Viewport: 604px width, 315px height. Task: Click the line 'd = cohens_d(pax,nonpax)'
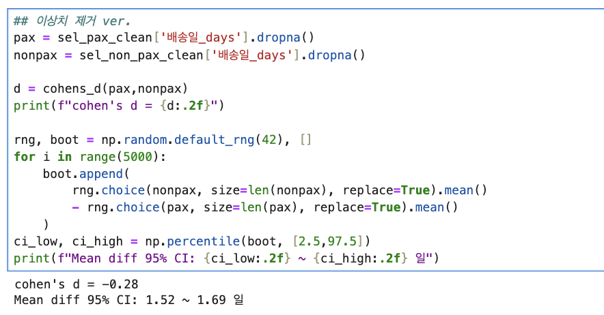tap(100, 89)
